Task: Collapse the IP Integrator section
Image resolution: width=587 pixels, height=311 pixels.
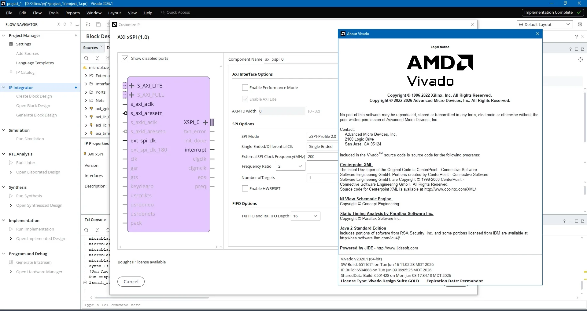Action: pyautogui.click(x=4, y=88)
